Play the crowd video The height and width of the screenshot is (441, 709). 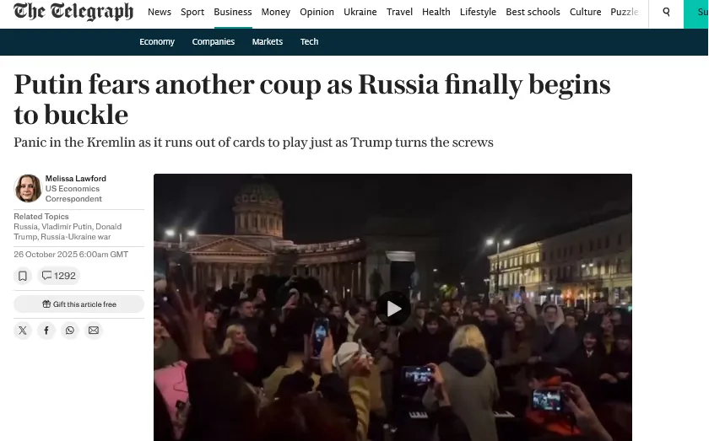pyautogui.click(x=393, y=309)
